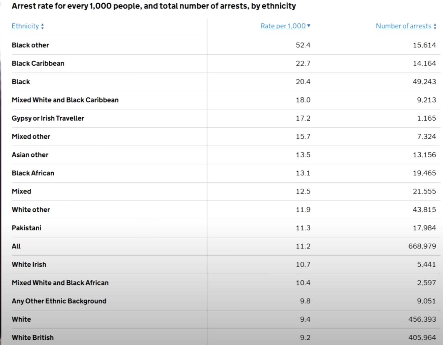Select the 'Black African' row label
This screenshot has width=443, height=345.
[x=33, y=173]
